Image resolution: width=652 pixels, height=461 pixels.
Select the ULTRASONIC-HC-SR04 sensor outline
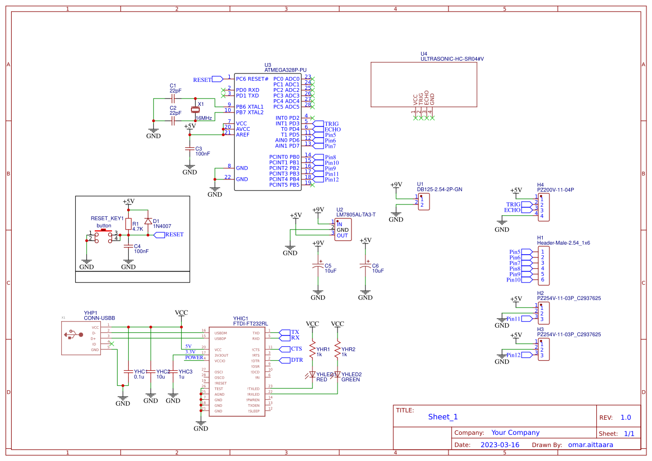(x=424, y=84)
